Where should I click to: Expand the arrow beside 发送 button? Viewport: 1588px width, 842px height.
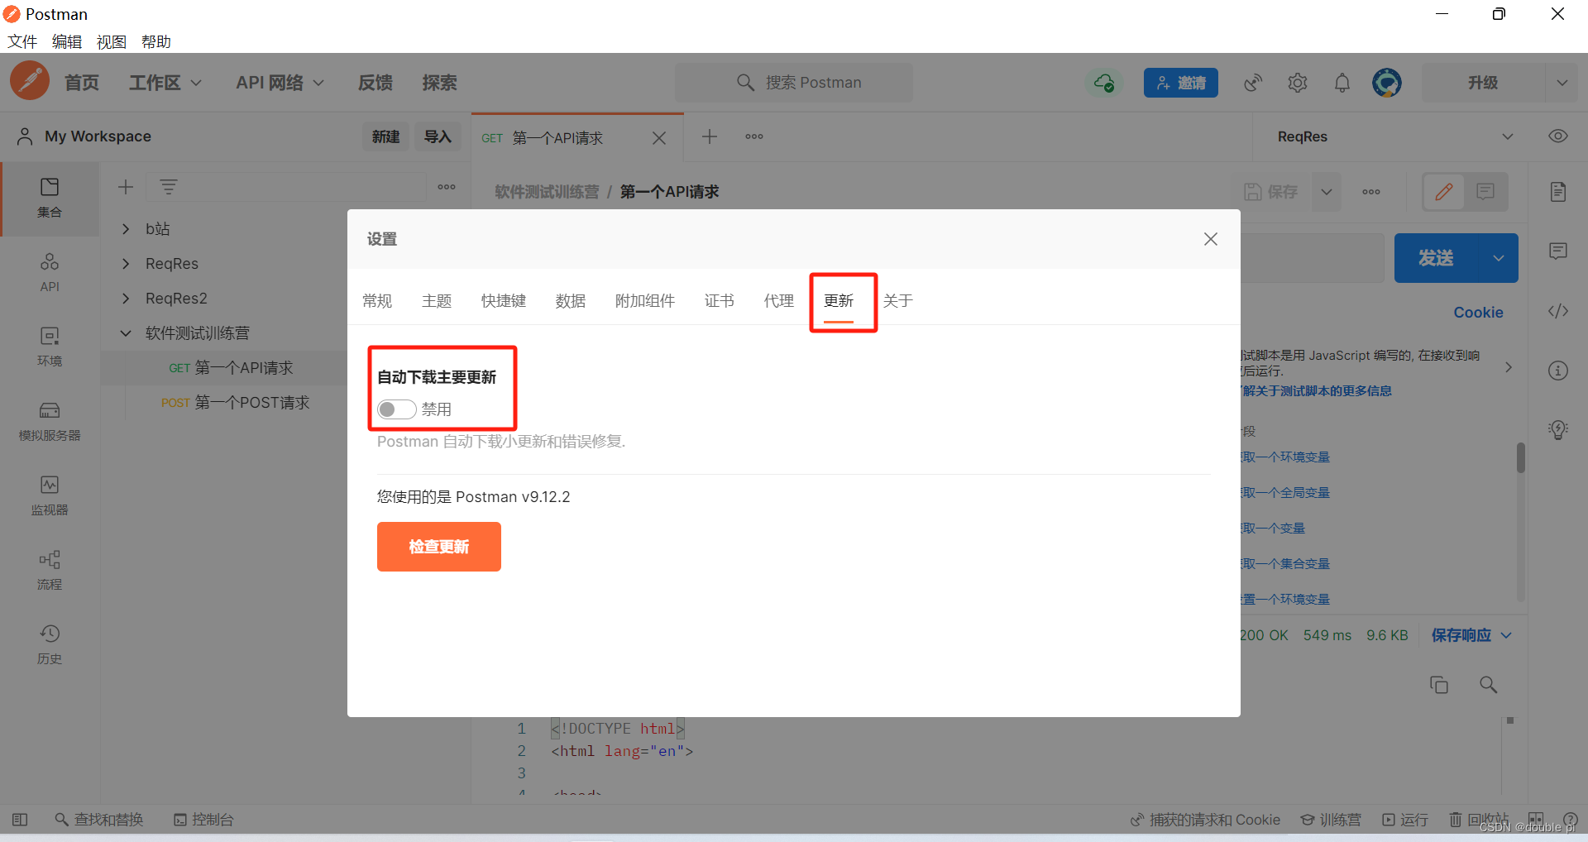1499,258
